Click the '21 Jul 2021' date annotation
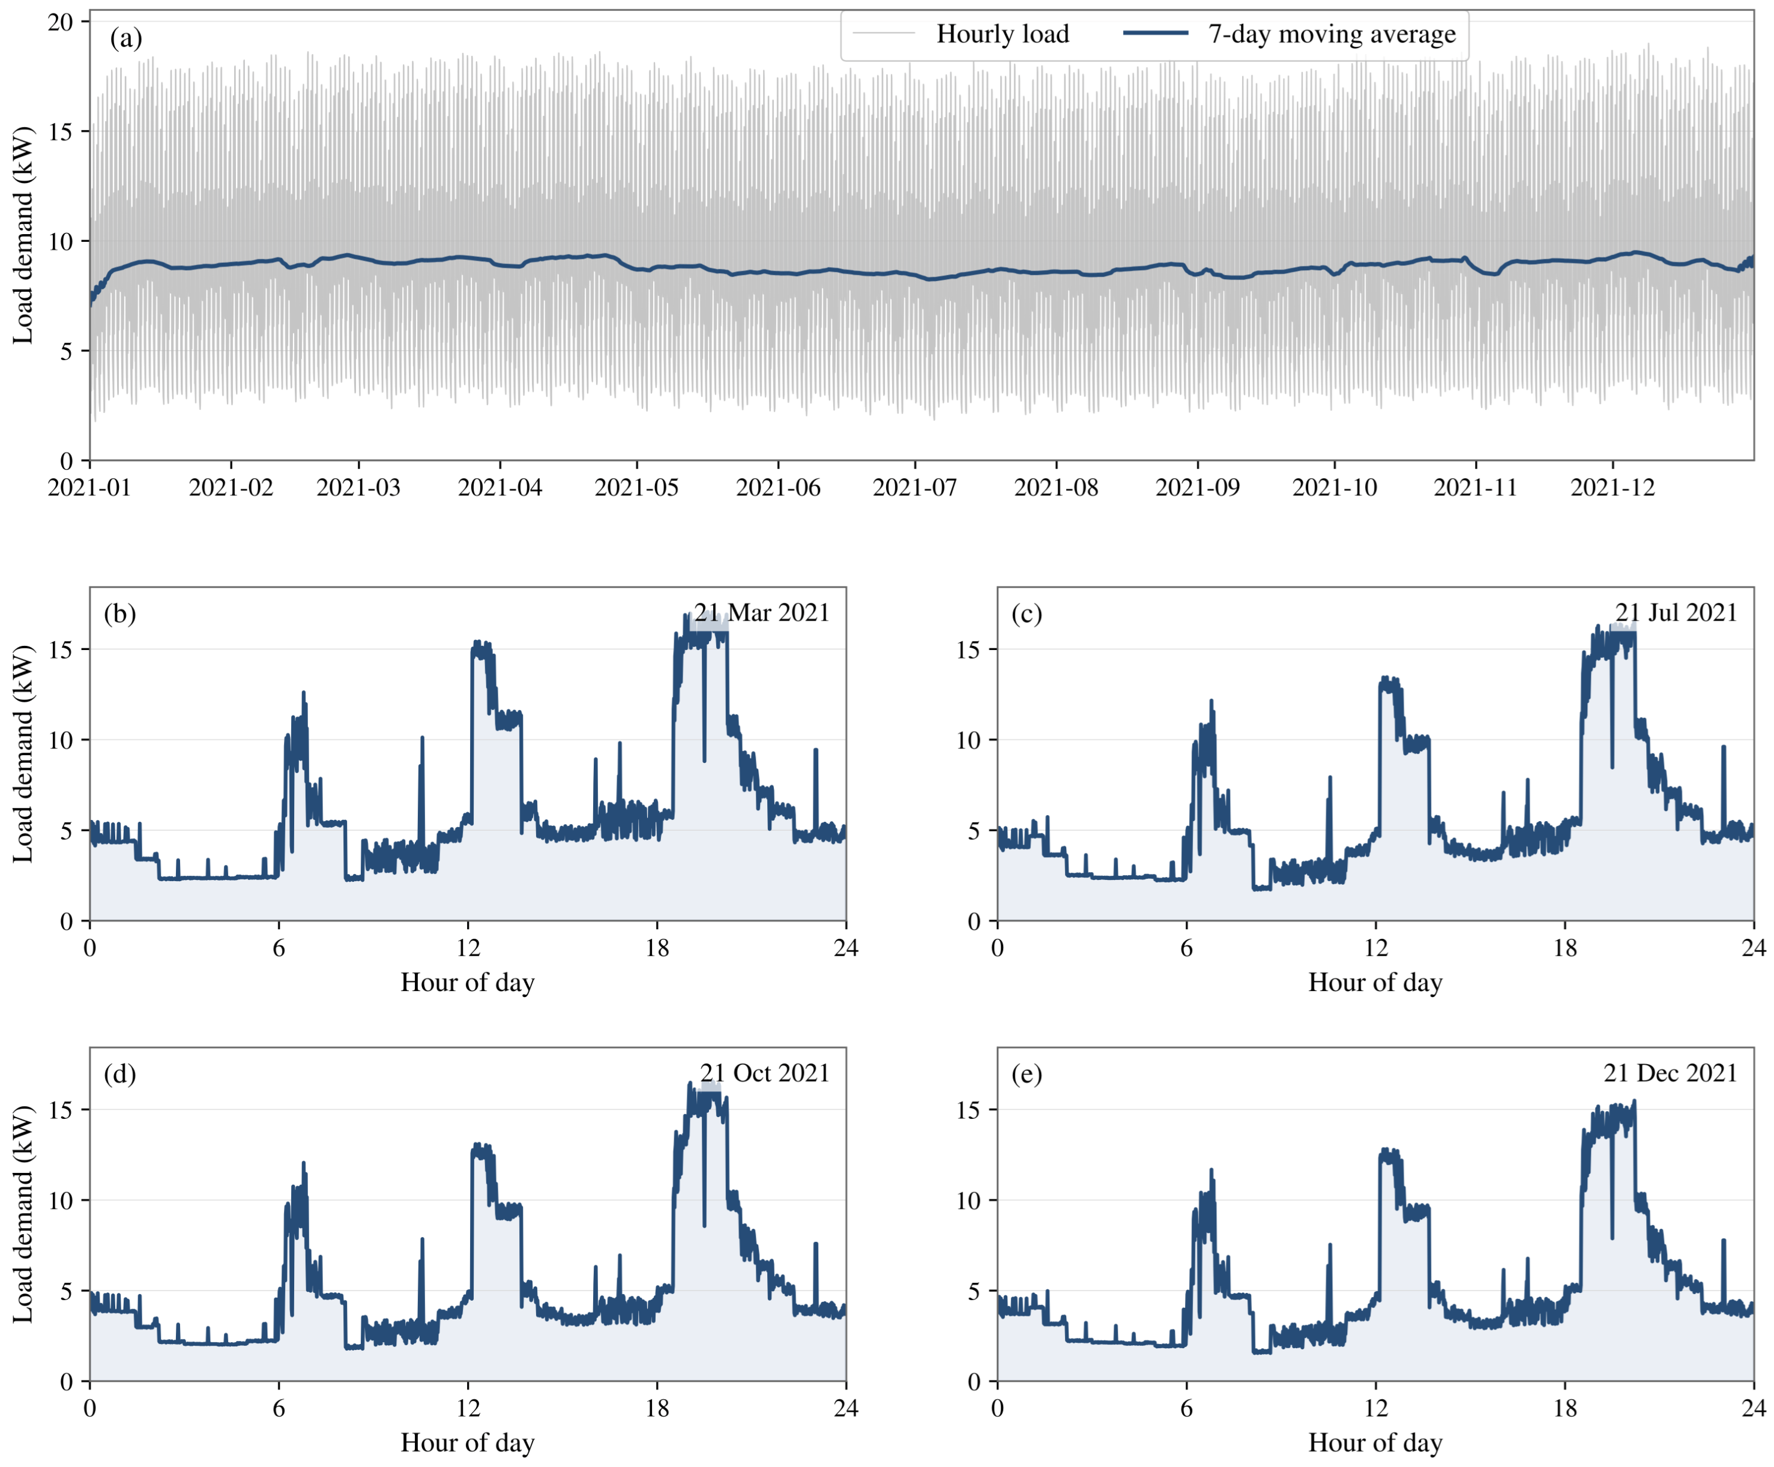 [x=1676, y=612]
